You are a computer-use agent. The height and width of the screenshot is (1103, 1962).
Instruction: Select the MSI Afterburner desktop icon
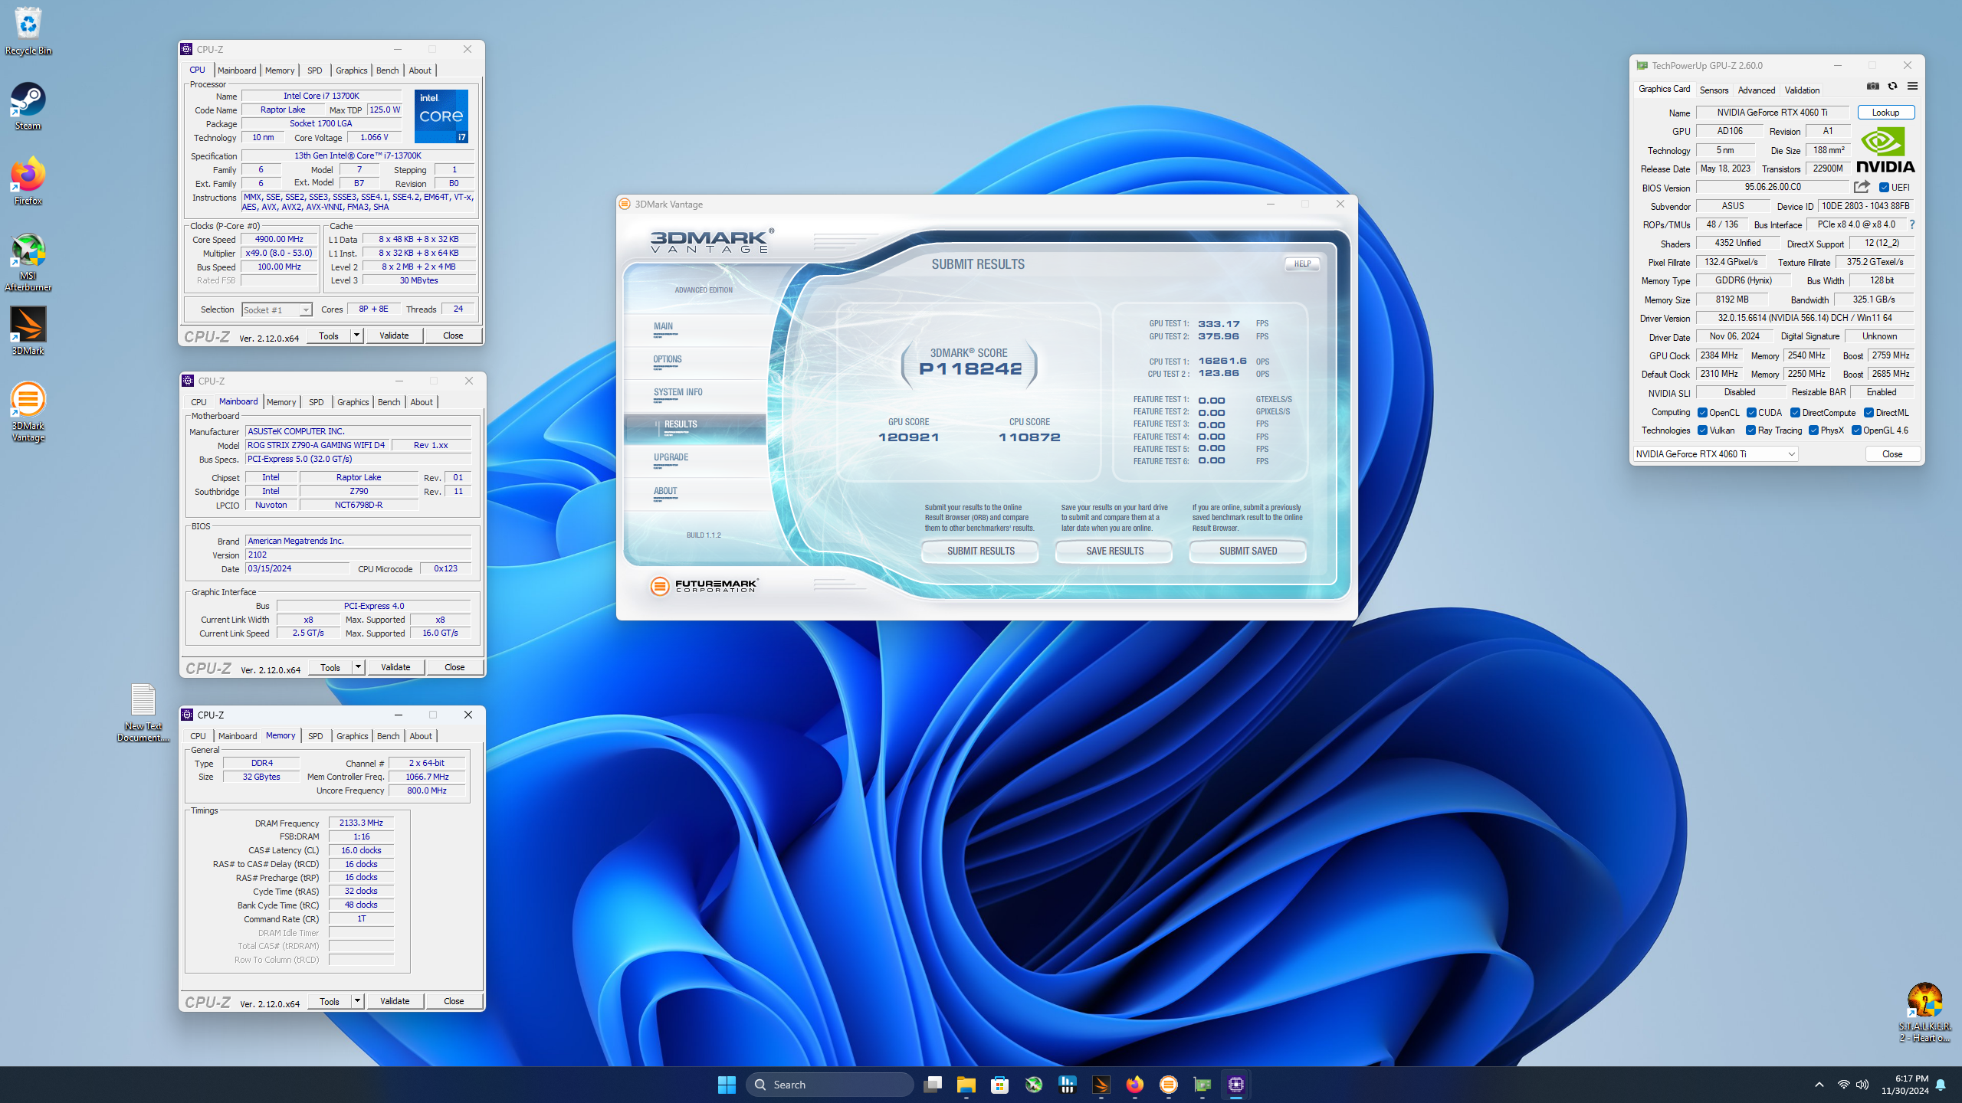(28, 261)
